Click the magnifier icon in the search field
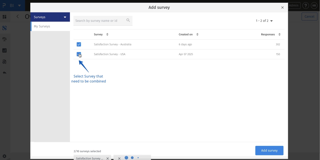This screenshot has height=160, width=320. pyautogui.click(x=128, y=20)
